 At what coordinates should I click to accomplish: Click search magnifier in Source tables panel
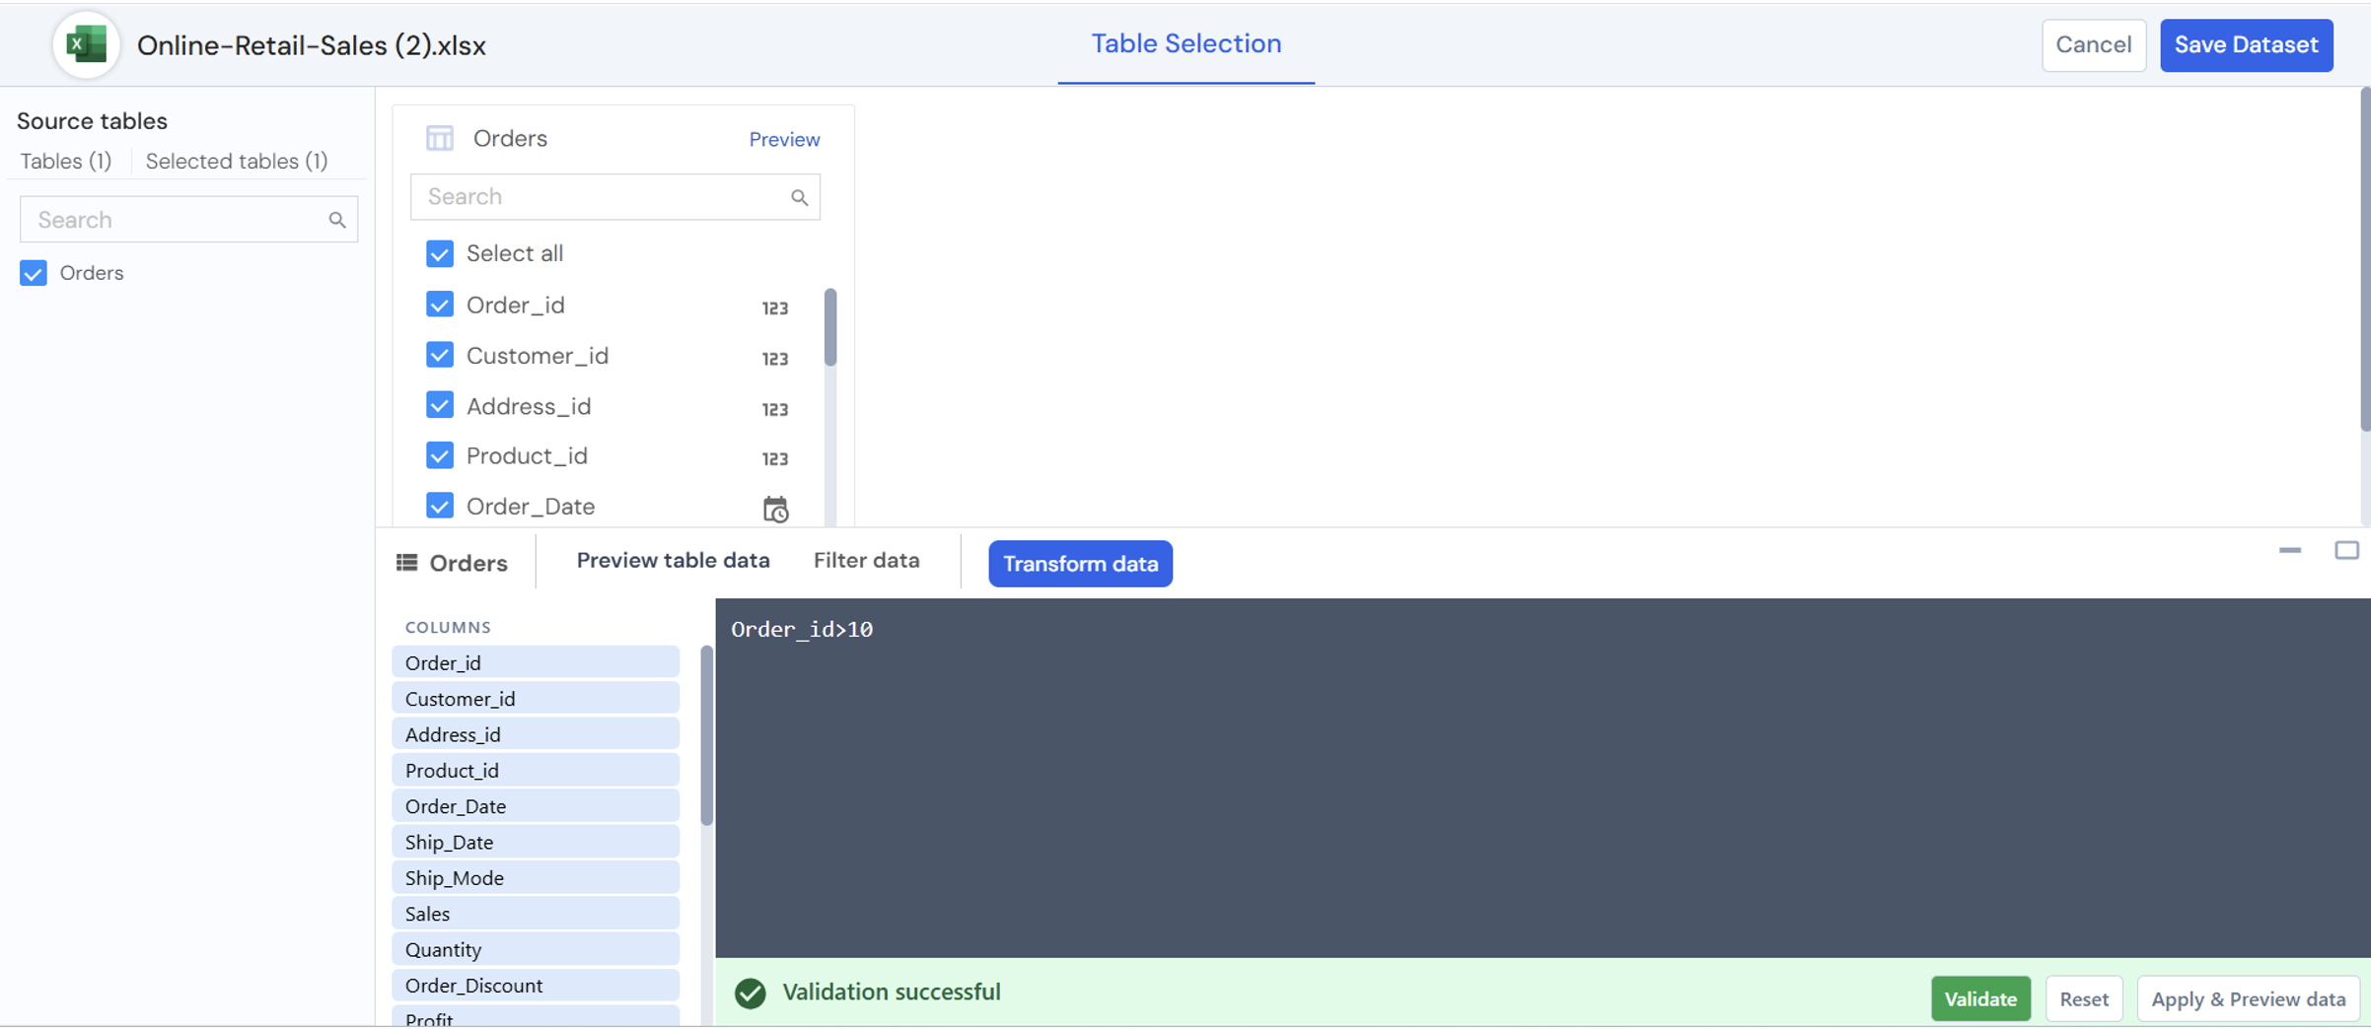[x=337, y=220]
